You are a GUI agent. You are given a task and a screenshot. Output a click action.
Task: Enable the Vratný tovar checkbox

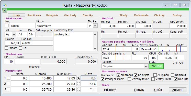[x=153, y=79]
